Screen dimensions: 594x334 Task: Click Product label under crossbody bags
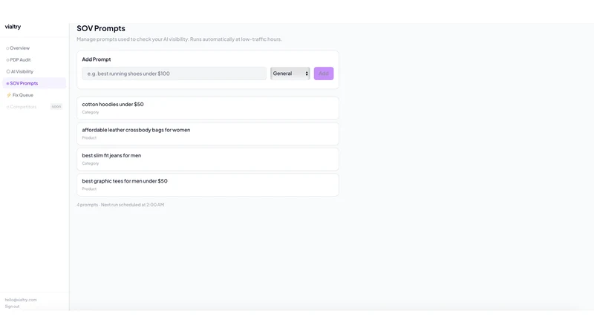coord(89,138)
